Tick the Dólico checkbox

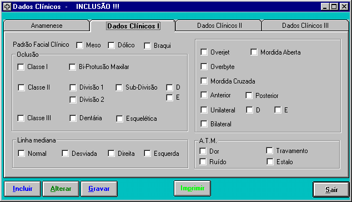[x=111, y=46]
